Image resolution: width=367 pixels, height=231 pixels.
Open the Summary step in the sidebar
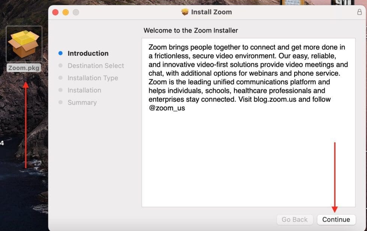point(82,103)
